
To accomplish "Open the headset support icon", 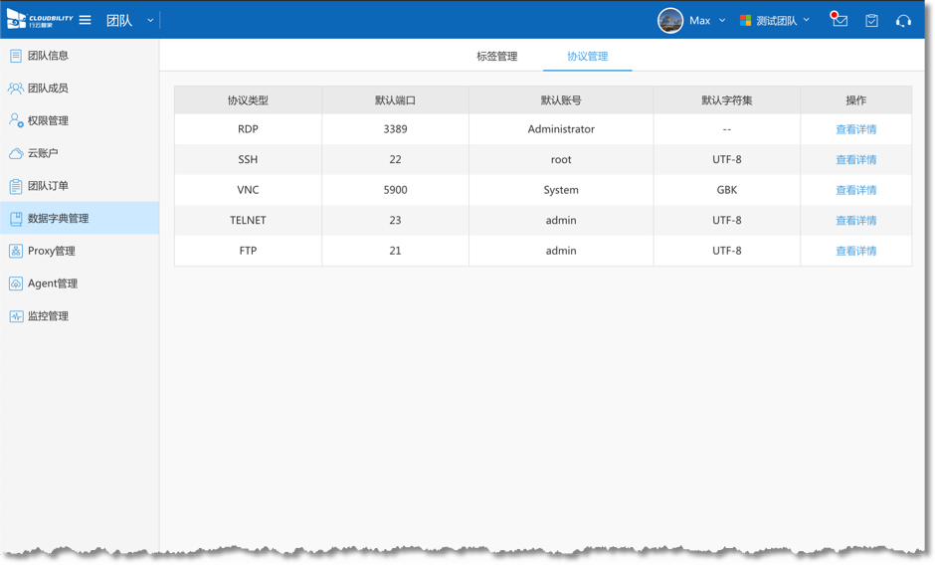I will pyautogui.click(x=903, y=20).
